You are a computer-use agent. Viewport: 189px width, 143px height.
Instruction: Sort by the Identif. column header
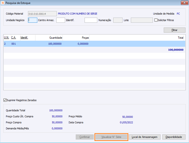click(x=24, y=38)
